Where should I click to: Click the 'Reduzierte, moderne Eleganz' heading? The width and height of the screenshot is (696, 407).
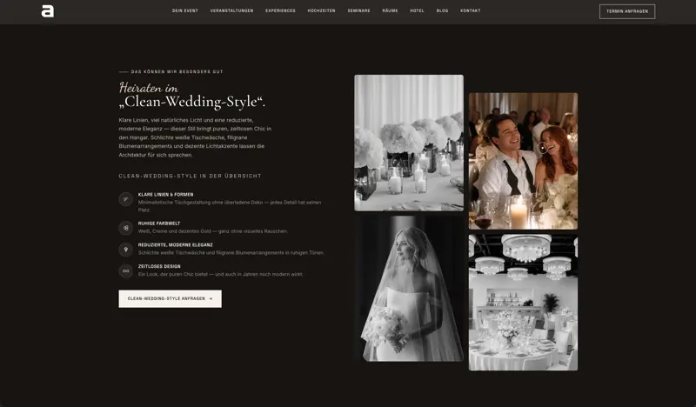pos(176,244)
